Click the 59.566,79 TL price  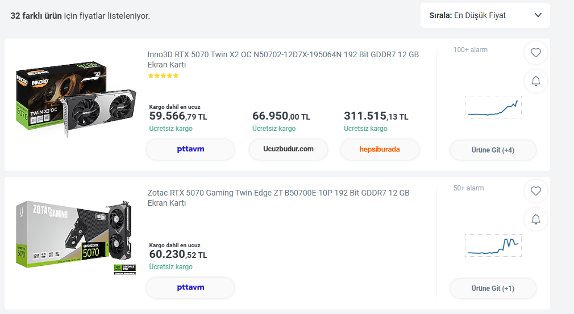178,116
